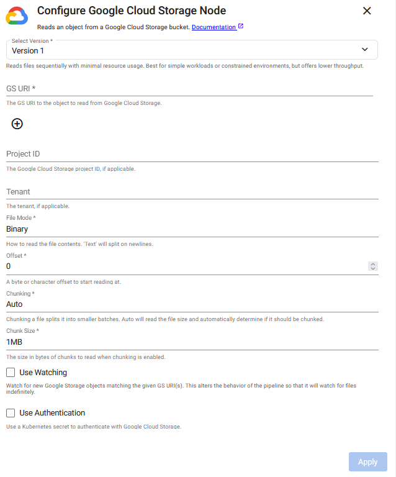Change the Chunk Size 1MB selection
The height and width of the screenshot is (477, 396).
192,342
